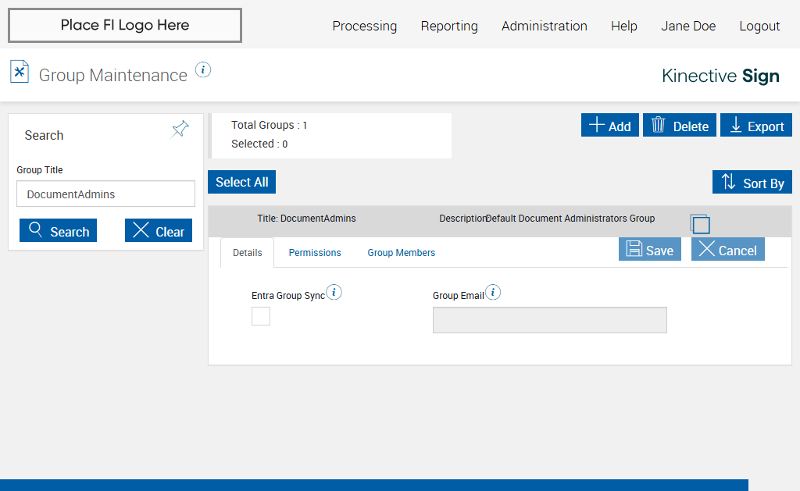
Task: Click the Export button
Action: tap(756, 126)
